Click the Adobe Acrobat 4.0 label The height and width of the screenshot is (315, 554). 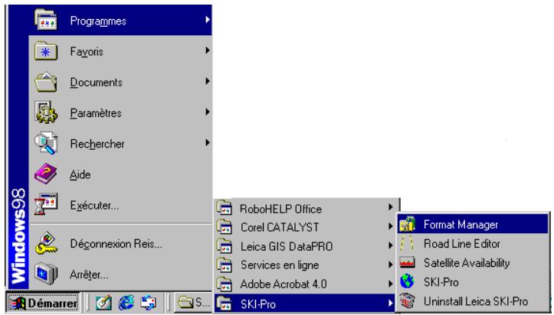point(284,284)
